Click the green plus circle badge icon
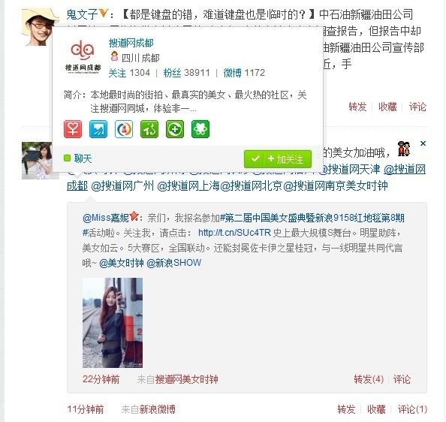The width and height of the screenshot is (446, 422). 175,129
